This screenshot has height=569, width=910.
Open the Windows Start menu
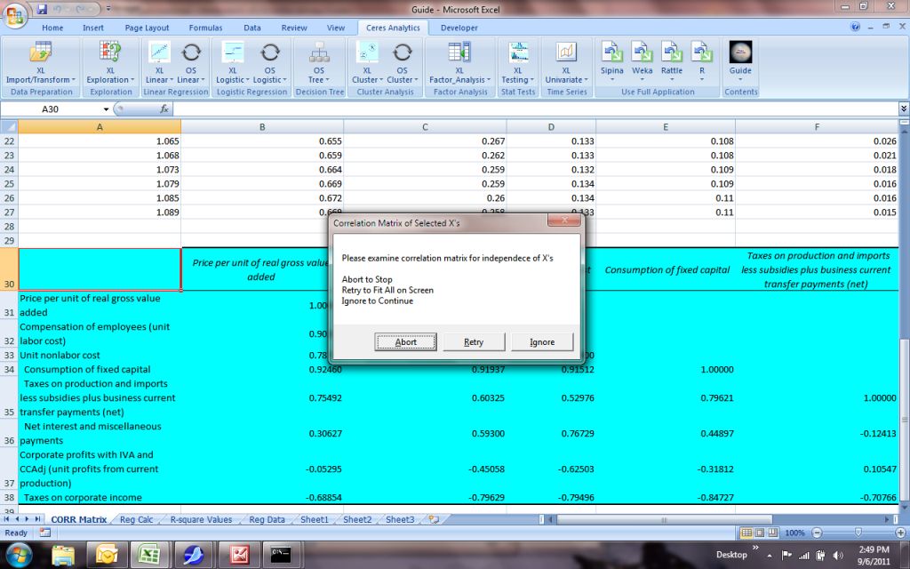coord(19,555)
